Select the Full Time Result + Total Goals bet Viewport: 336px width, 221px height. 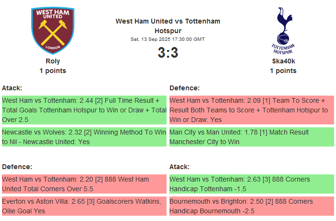[84, 110]
